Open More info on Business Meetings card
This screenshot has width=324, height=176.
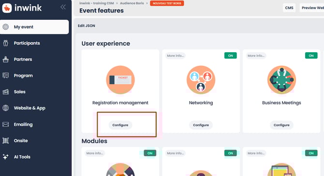point(256,56)
